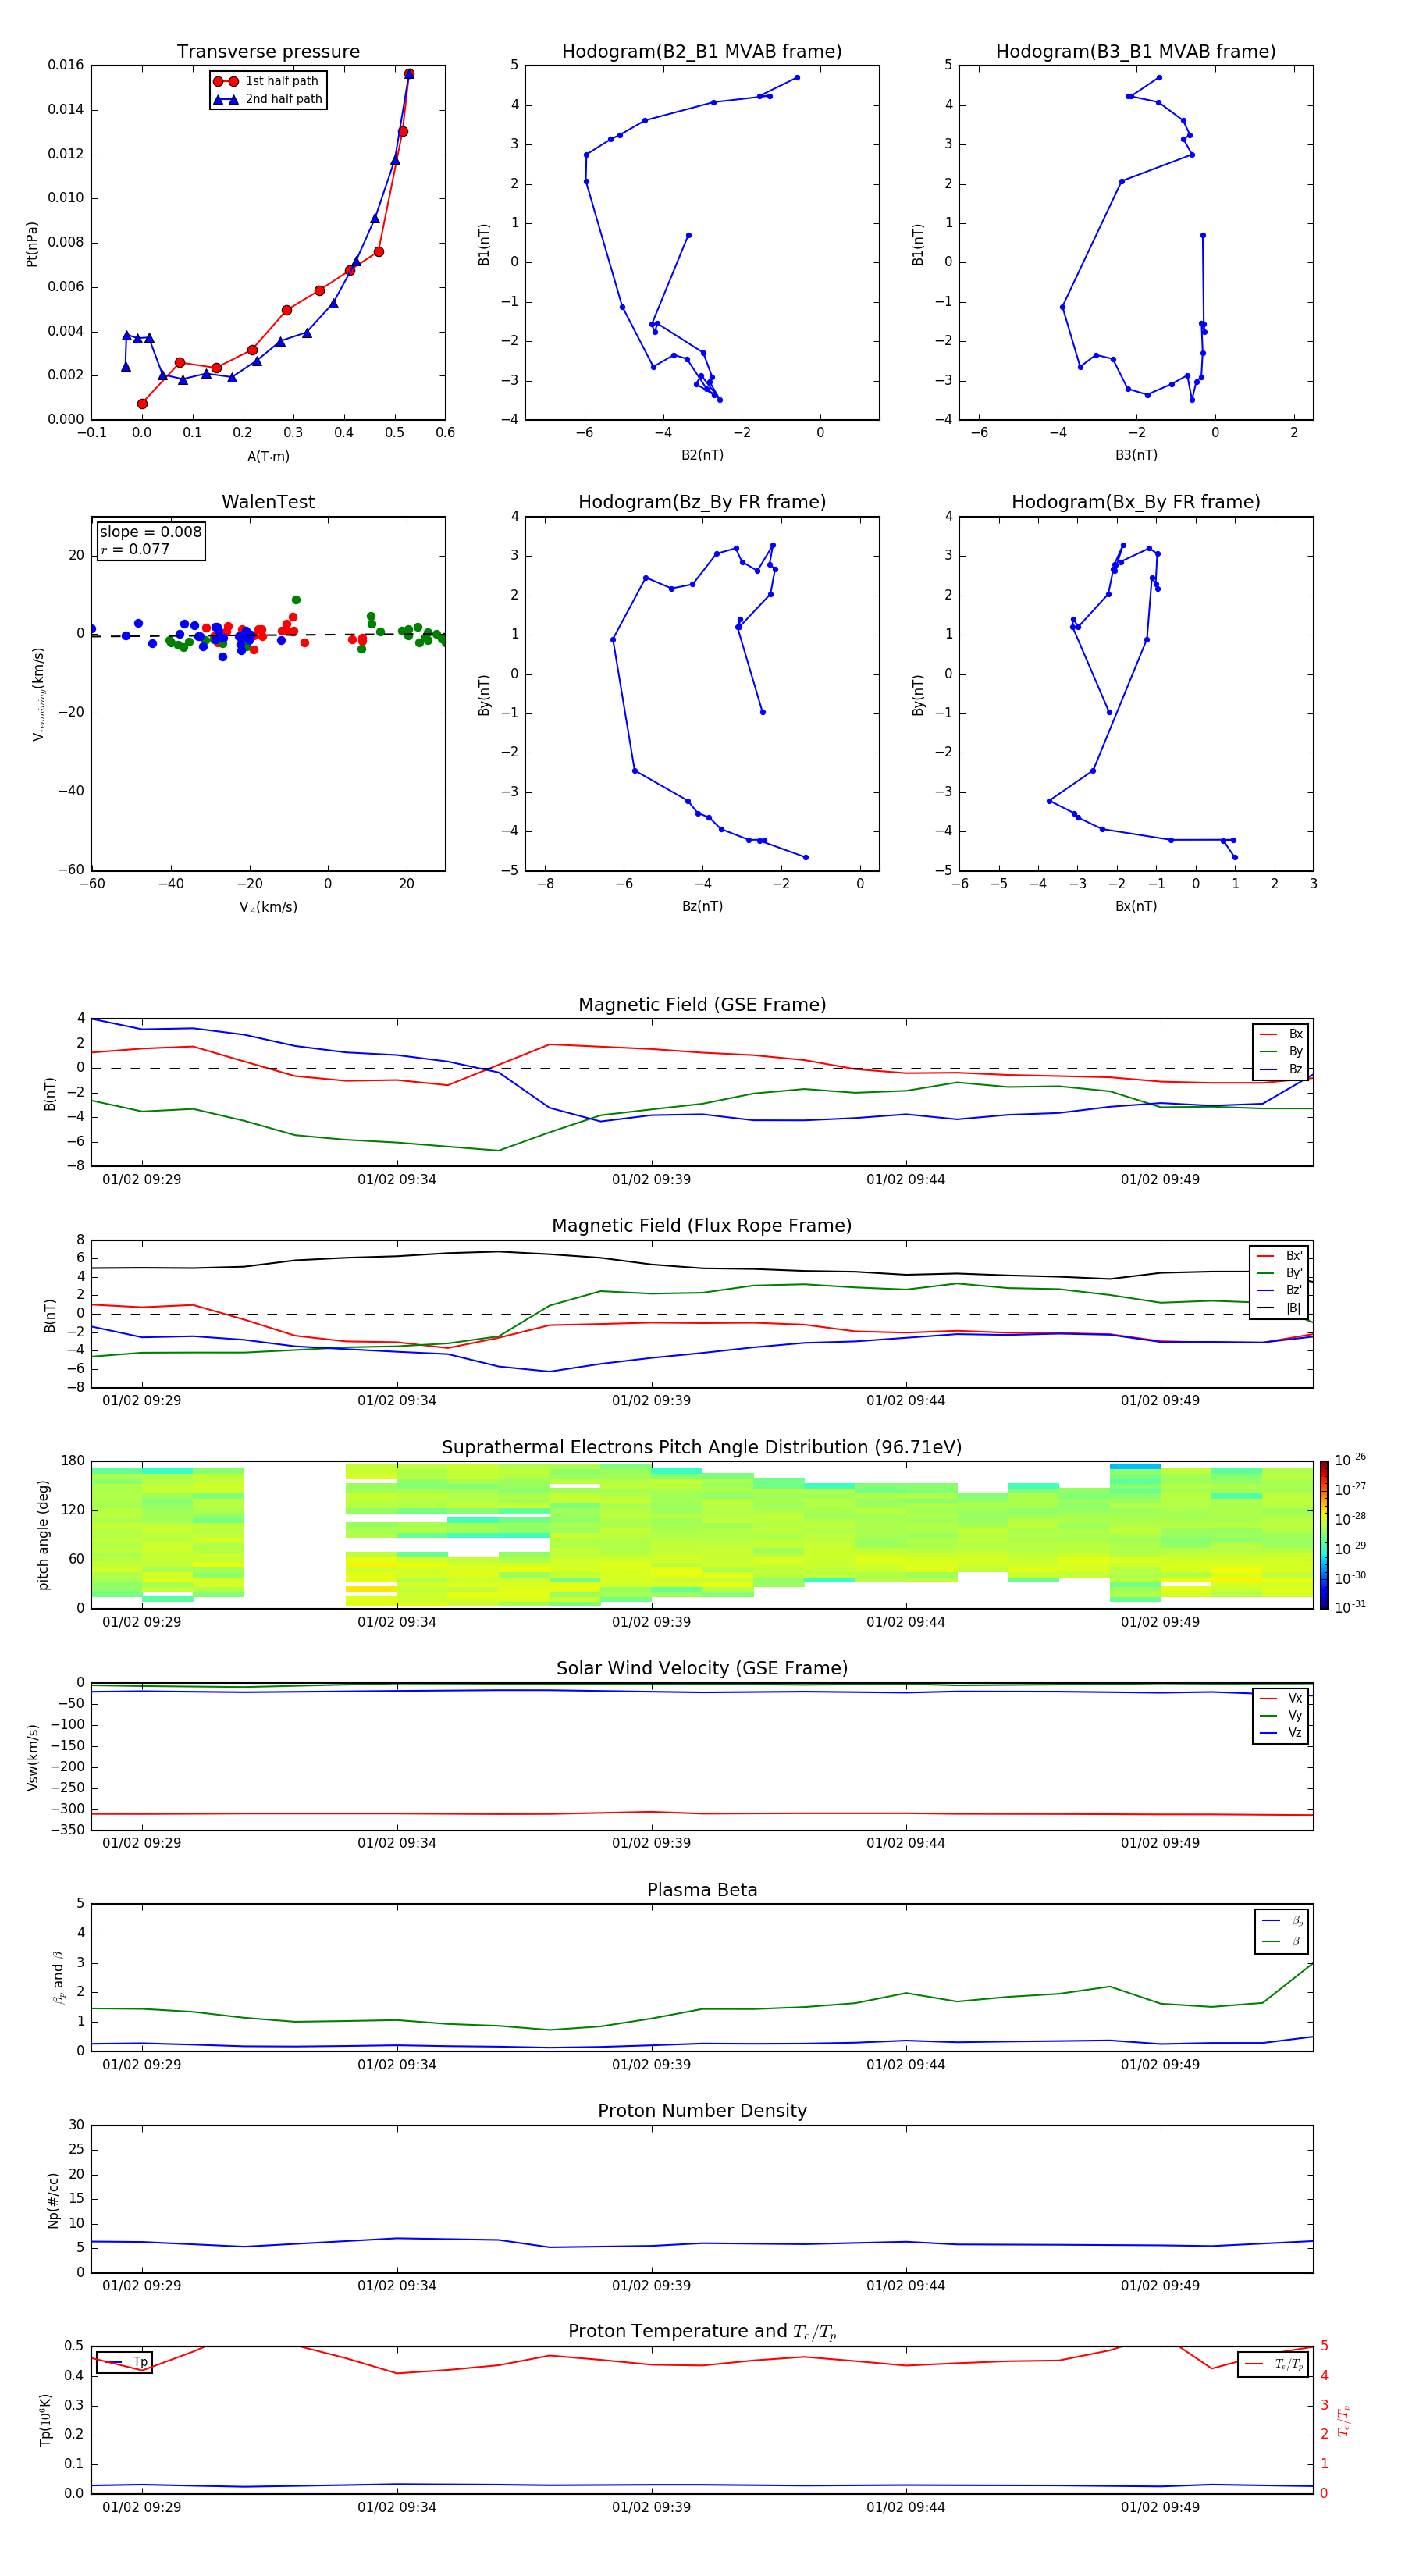Click the red '5' right-axis tick of temperature plot
This screenshot has height=2576, width=1405.
(x=1324, y=2346)
